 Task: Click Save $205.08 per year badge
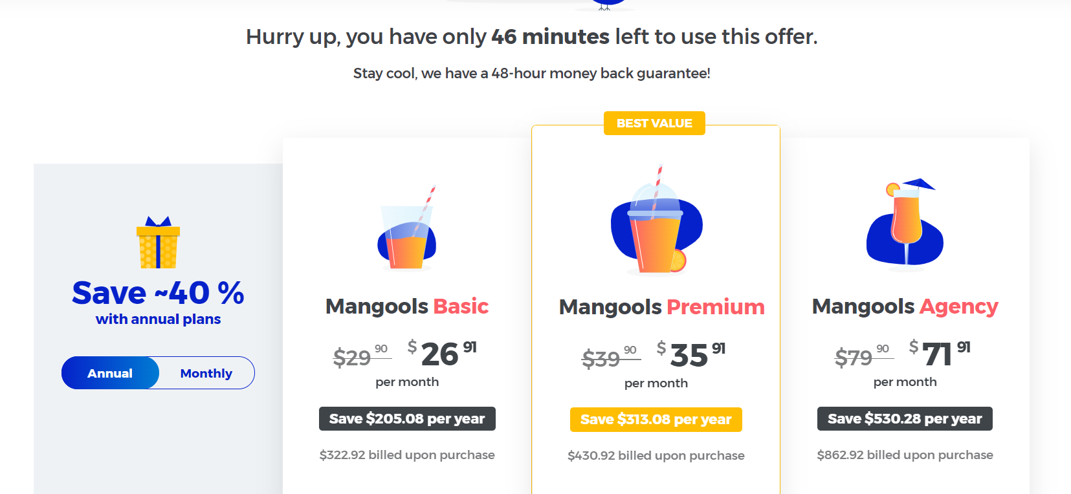[407, 418]
